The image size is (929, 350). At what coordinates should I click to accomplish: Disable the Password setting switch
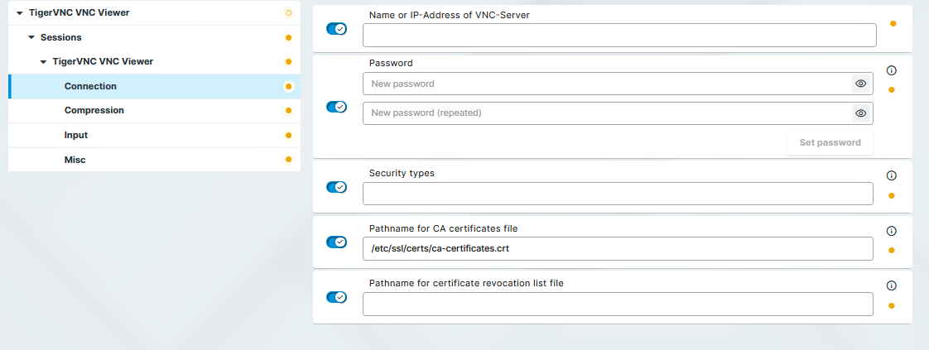pos(336,108)
